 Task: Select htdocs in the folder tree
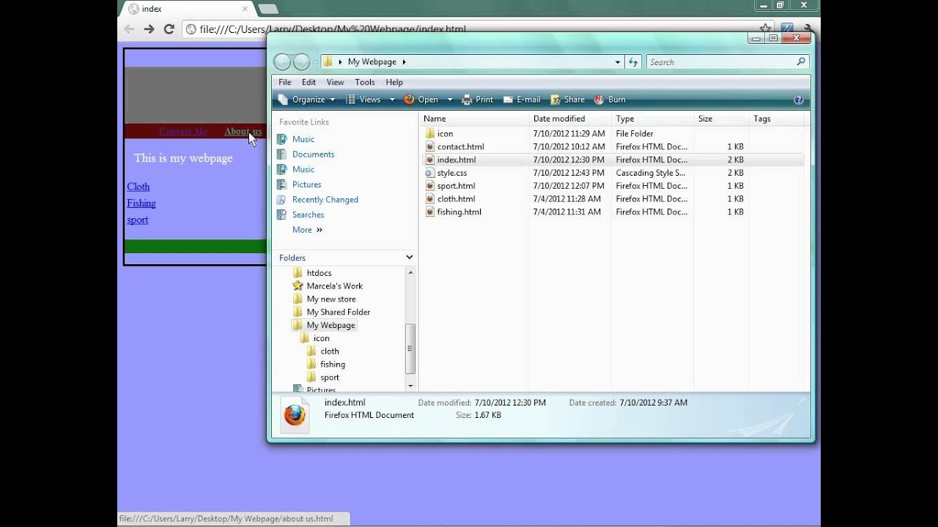tap(320, 273)
